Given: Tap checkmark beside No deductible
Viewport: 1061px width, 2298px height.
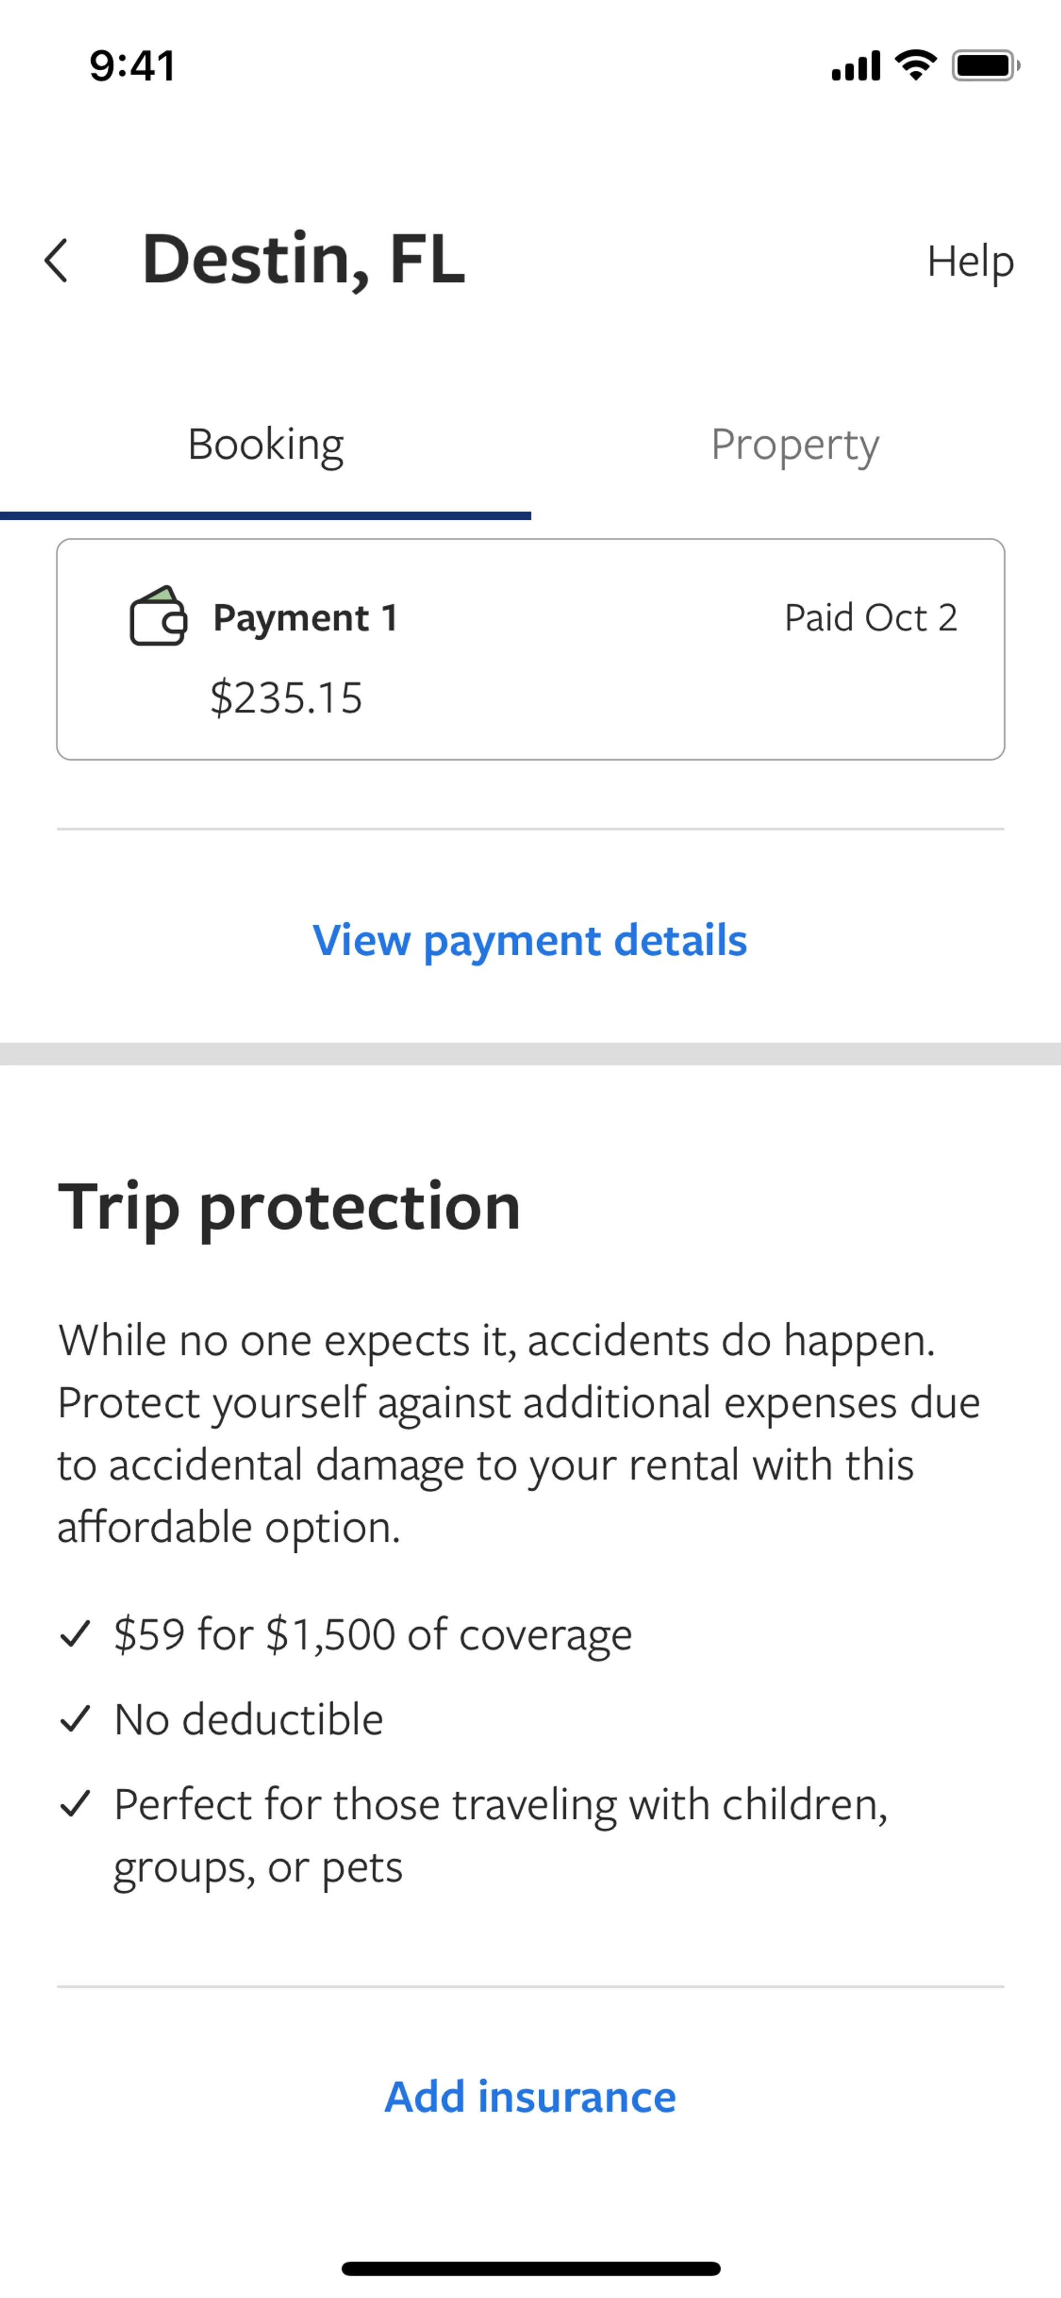Looking at the screenshot, I should click(x=75, y=1718).
